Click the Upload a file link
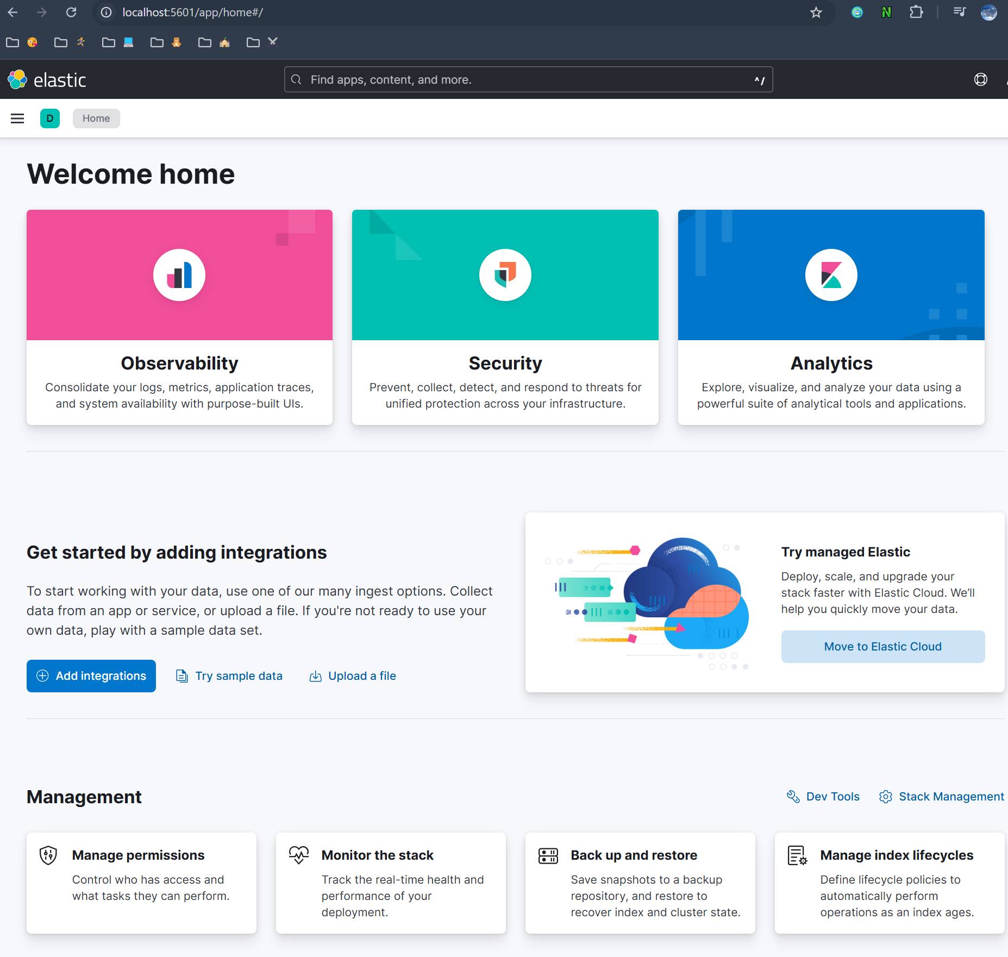 click(x=353, y=676)
